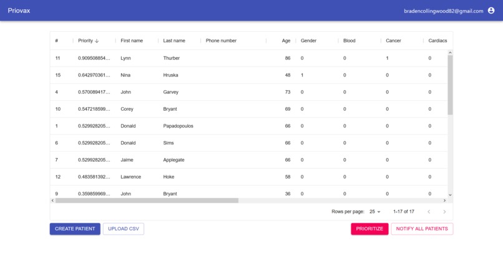Select age 86 cell
503x270 pixels.
coord(288,58)
